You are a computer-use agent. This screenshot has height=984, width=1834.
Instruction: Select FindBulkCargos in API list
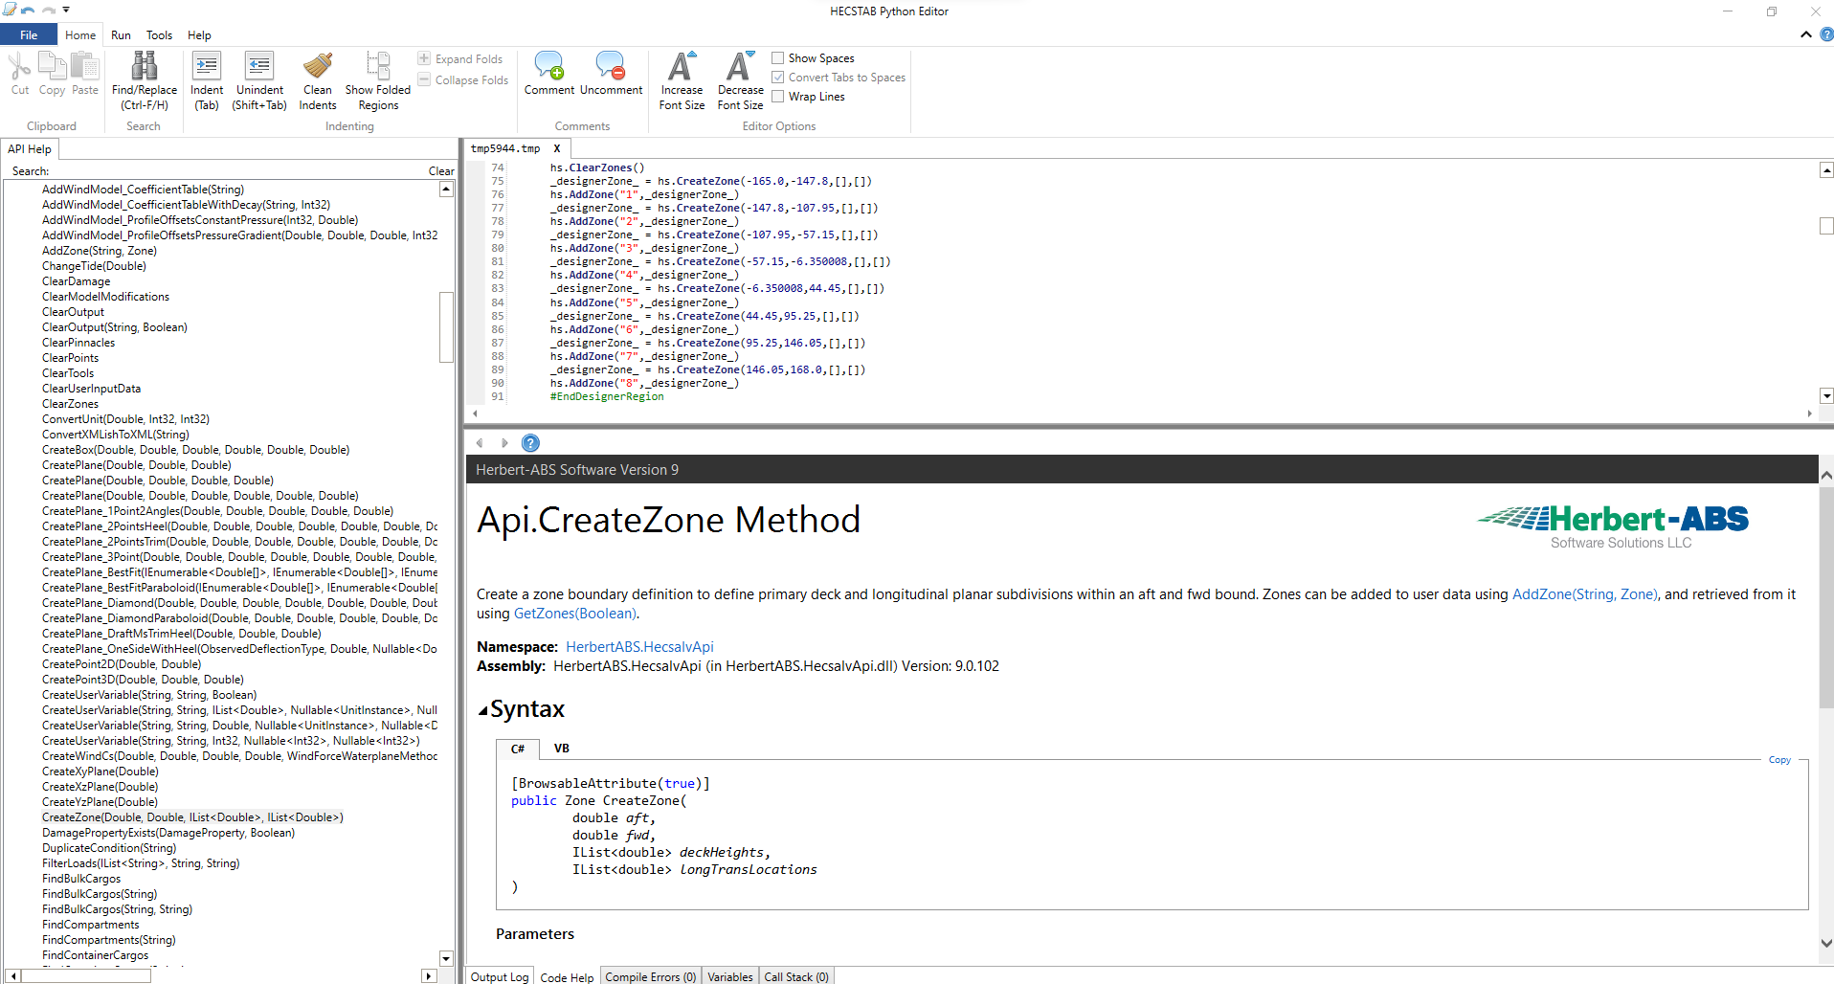81,879
